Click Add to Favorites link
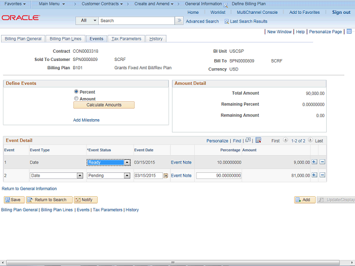355x266 pixels. point(305,12)
